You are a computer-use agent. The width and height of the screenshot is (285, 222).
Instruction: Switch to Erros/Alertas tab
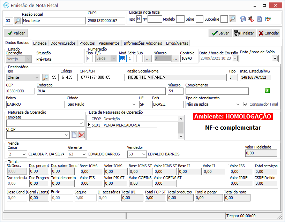coord(177,43)
